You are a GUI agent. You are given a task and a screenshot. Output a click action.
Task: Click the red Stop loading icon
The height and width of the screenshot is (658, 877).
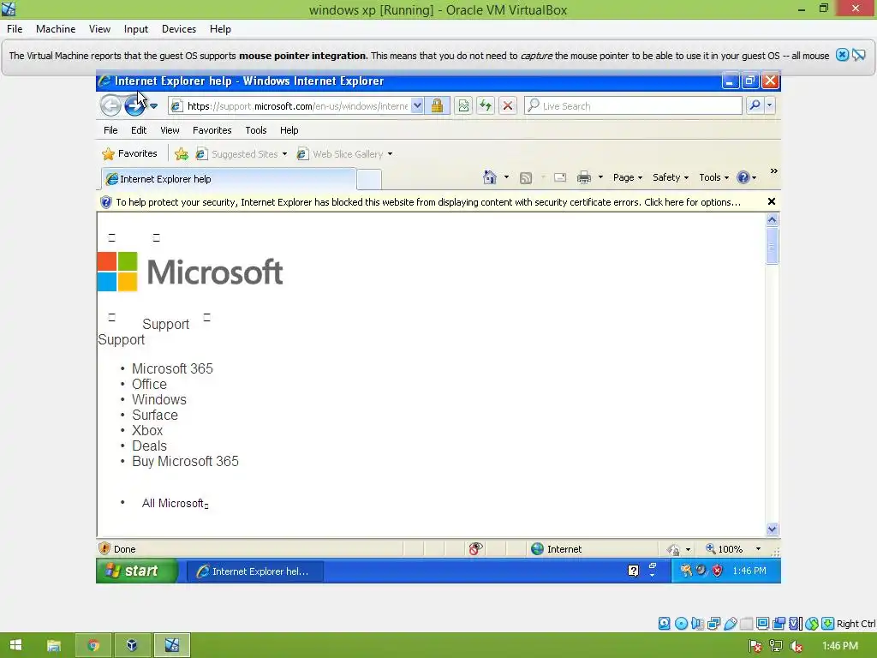coord(507,105)
